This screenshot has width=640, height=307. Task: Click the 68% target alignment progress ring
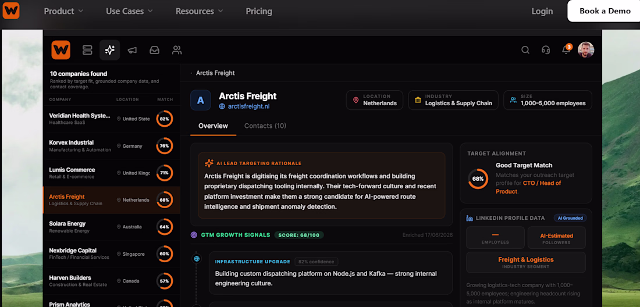click(478, 179)
